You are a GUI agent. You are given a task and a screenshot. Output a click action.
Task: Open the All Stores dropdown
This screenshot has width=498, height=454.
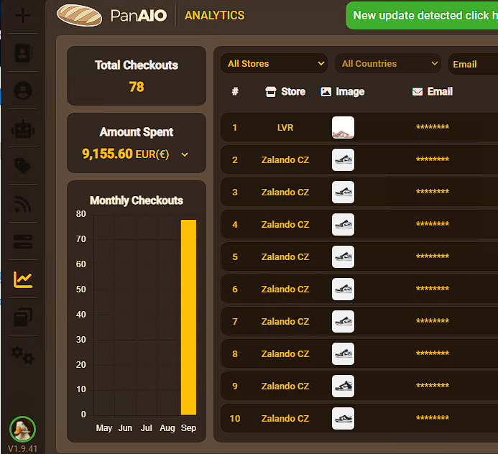pyautogui.click(x=274, y=63)
